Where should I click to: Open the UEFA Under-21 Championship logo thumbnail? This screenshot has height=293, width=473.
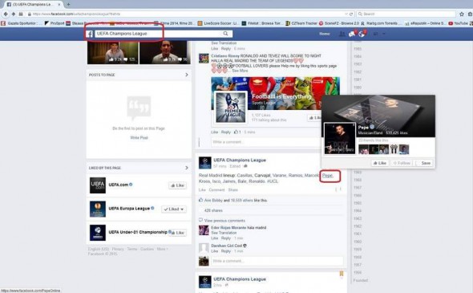pos(98,233)
